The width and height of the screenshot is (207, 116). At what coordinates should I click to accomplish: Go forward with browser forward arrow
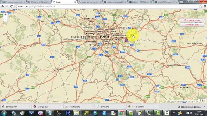point(7,6)
